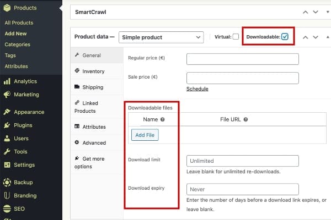The width and height of the screenshot is (331, 220).
Task: Click the Appearance paintbrush icon
Action: point(7,112)
